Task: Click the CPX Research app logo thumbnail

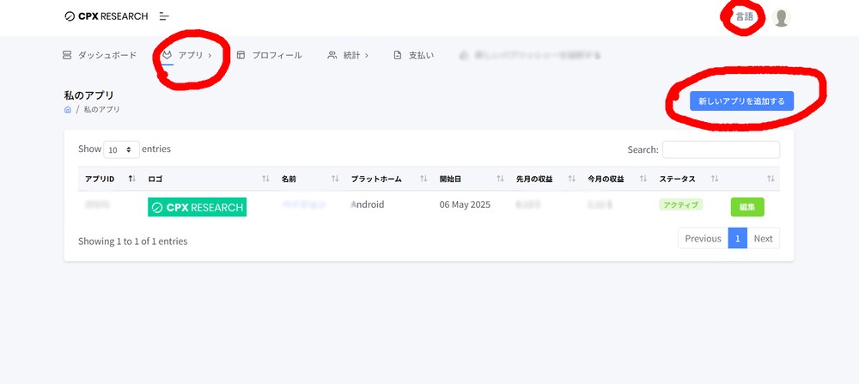Action: click(198, 207)
